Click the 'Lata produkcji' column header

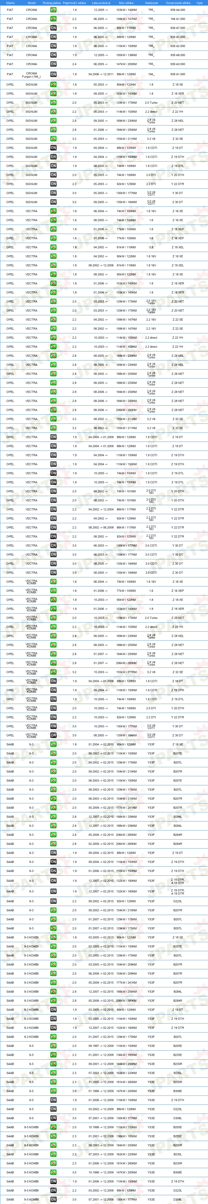[101, 3]
